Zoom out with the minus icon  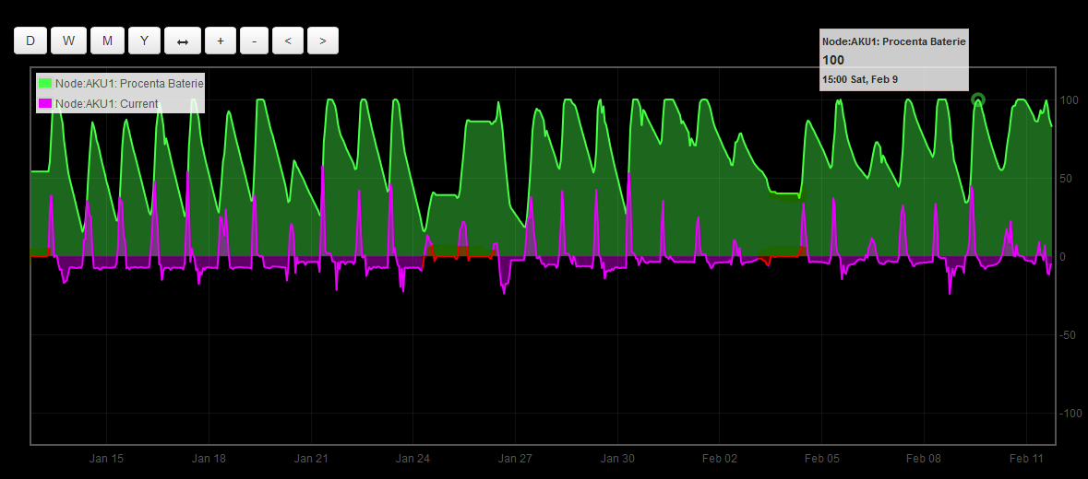point(254,41)
